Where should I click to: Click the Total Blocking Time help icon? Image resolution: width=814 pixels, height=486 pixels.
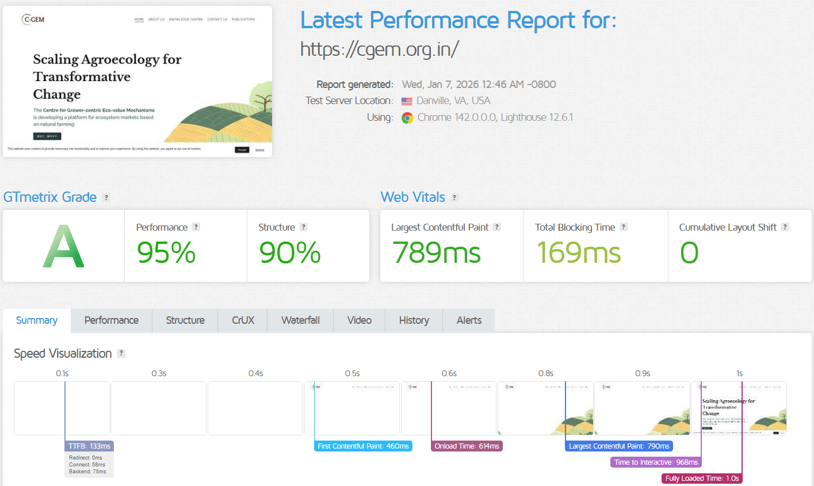point(624,227)
